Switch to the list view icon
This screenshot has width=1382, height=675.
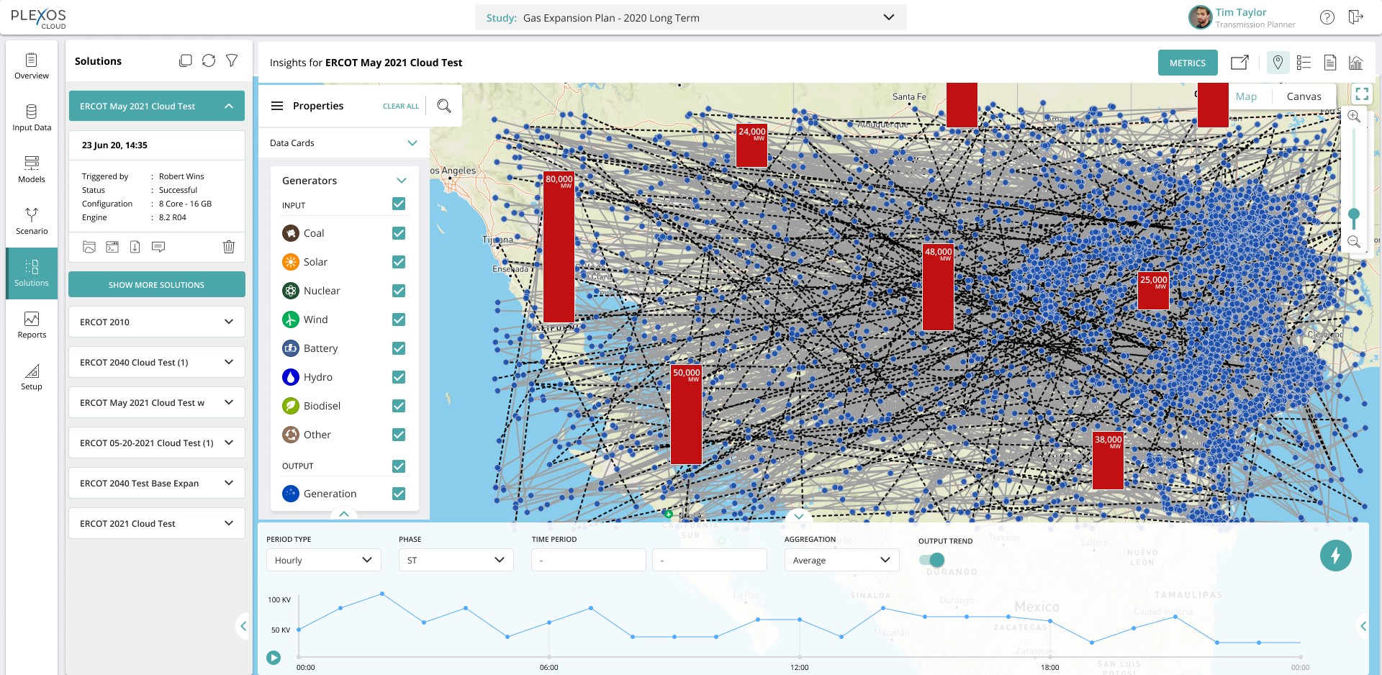1304,63
